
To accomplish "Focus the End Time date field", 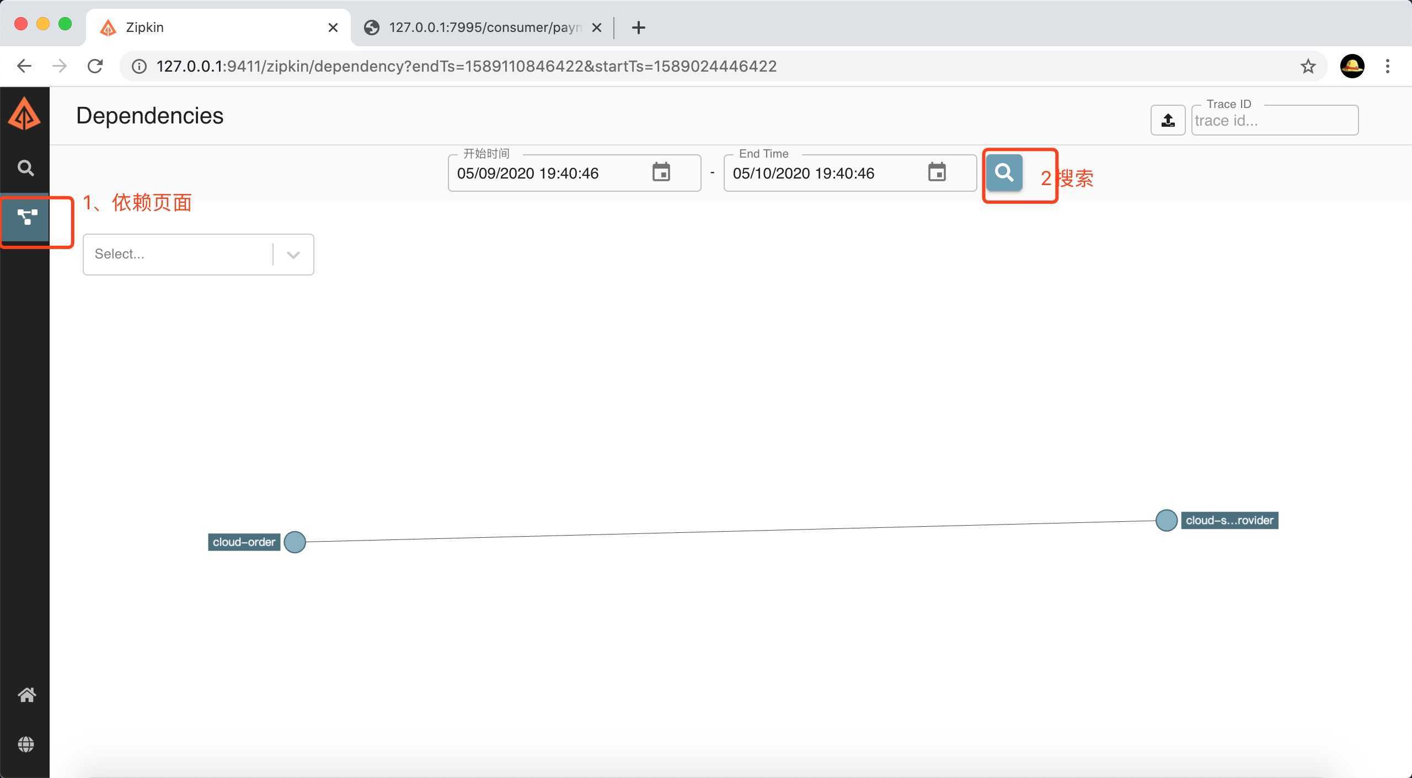I will click(x=850, y=173).
